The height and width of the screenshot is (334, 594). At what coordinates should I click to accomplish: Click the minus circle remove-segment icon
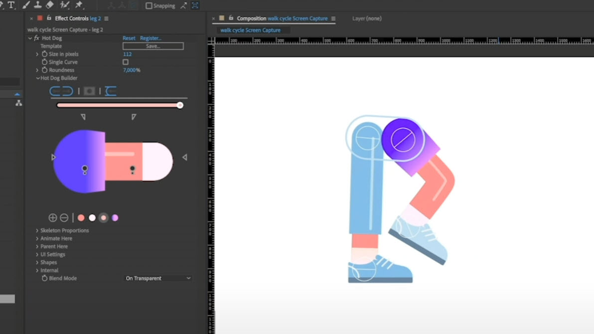[x=64, y=218]
